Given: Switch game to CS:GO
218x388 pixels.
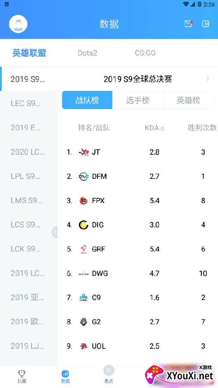Looking at the screenshot, I should pos(145,53).
